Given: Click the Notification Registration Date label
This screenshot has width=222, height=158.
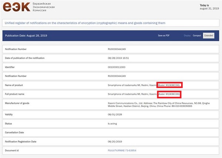Looking at the screenshot, I should (x=20, y=142).
